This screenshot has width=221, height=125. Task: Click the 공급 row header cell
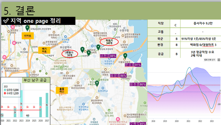tap(159, 53)
